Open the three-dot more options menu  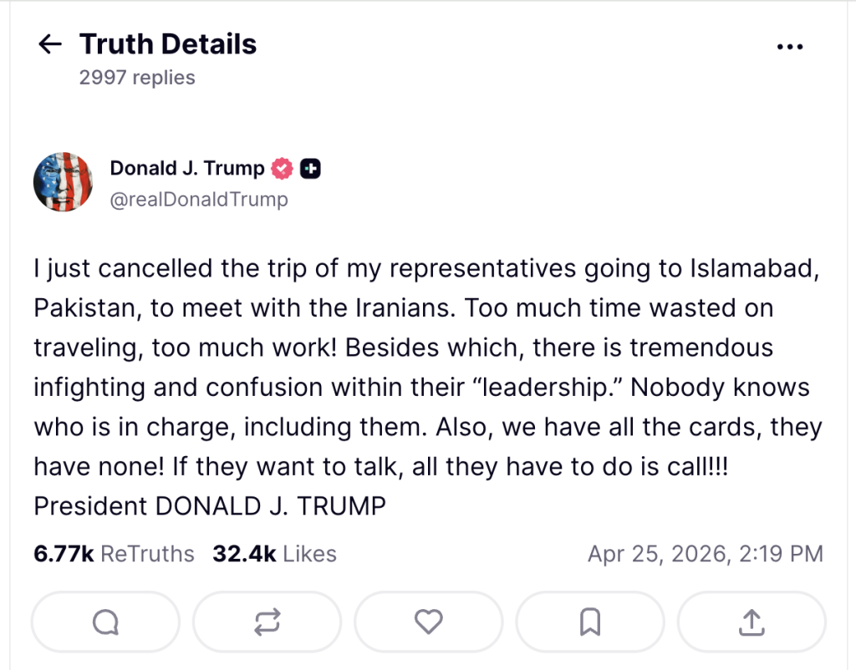(789, 48)
